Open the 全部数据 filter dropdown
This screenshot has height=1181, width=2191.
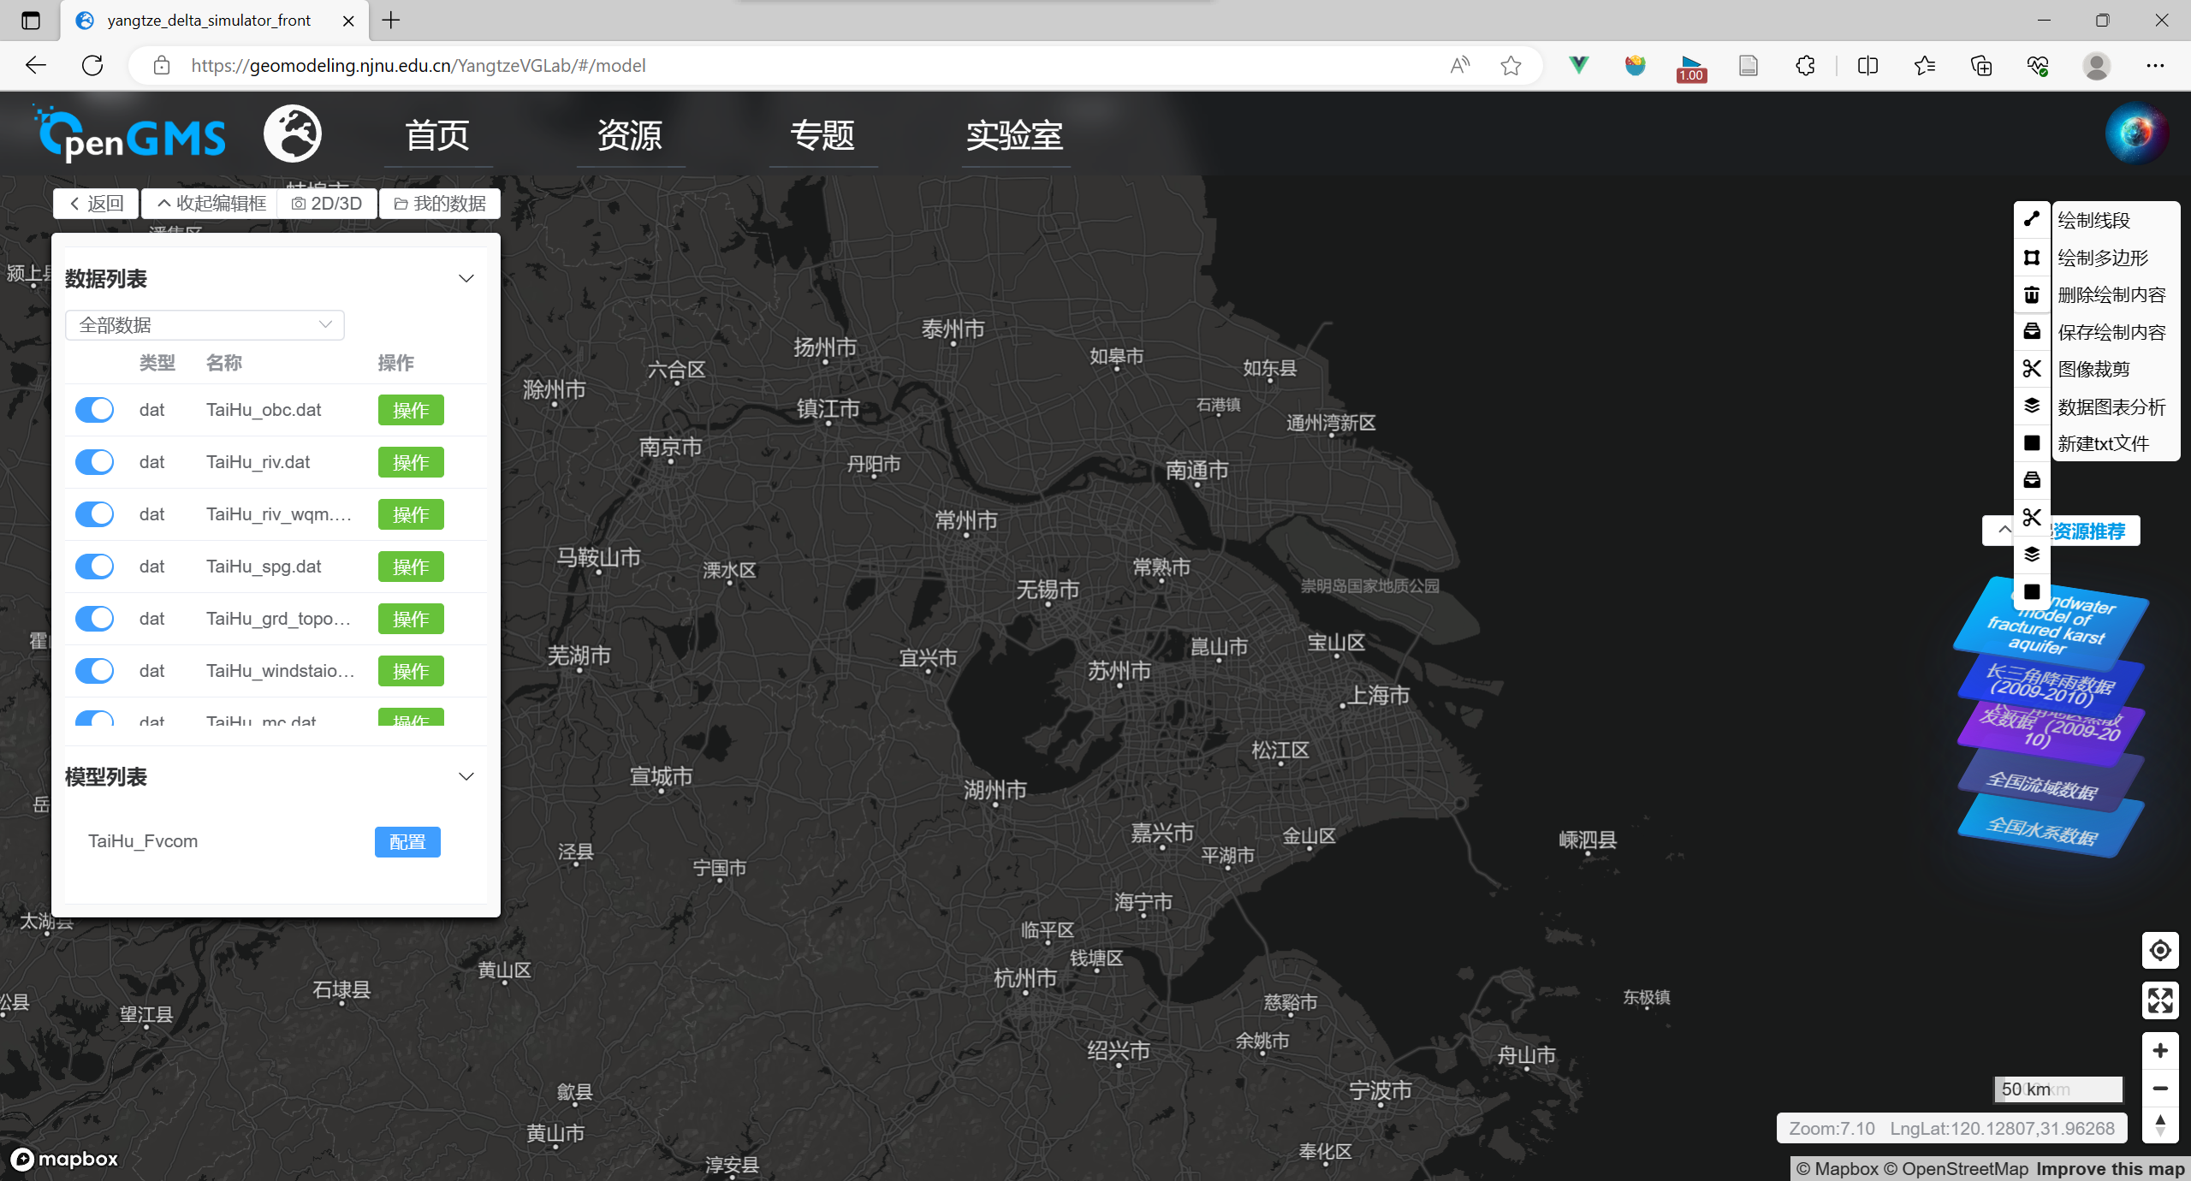pyautogui.click(x=205, y=325)
